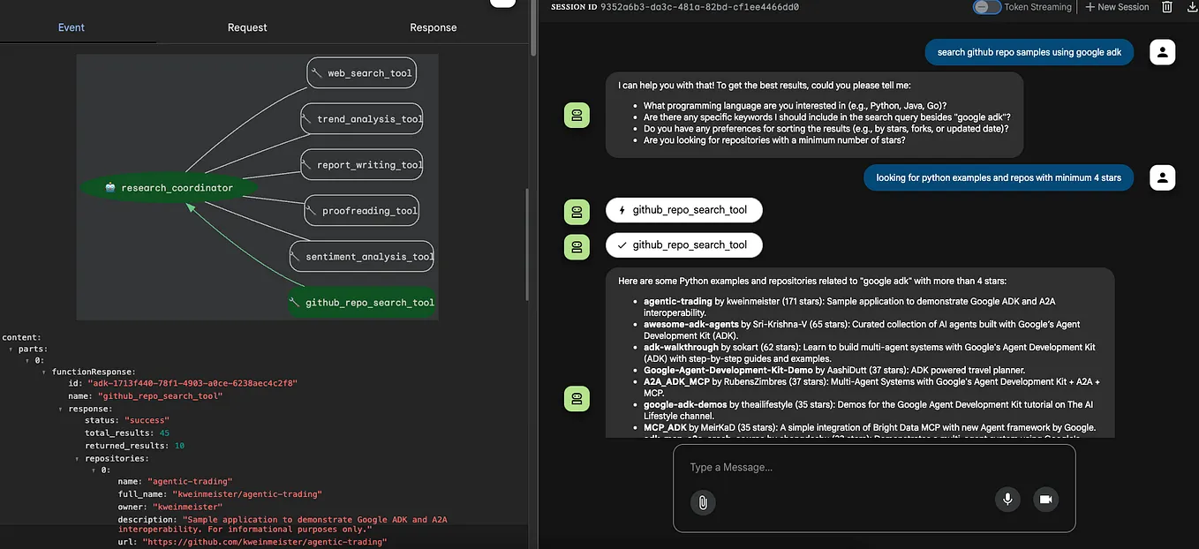Viewport: 1199px width, 549px height.
Task: Switch to the Request tab
Action: [246, 27]
